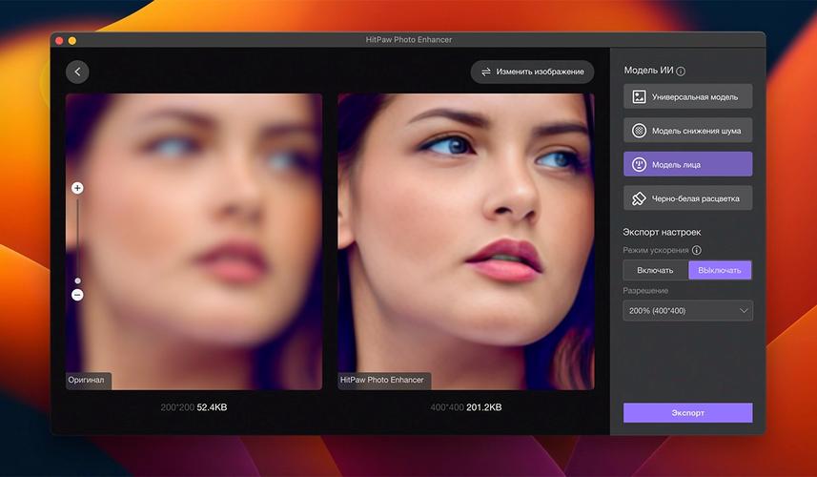Close the window with red button
The height and width of the screenshot is (477, 817).
(x=59, y=40)
